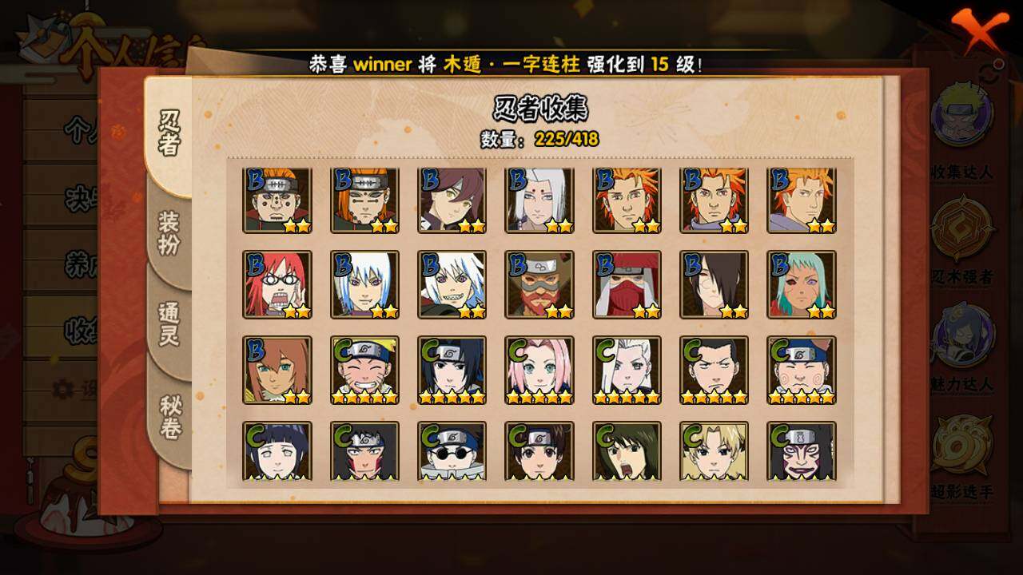Select white-haired Kimimaro B-rank portrait
Viewport: 1023px width, 575px height.
pos(539,200)
